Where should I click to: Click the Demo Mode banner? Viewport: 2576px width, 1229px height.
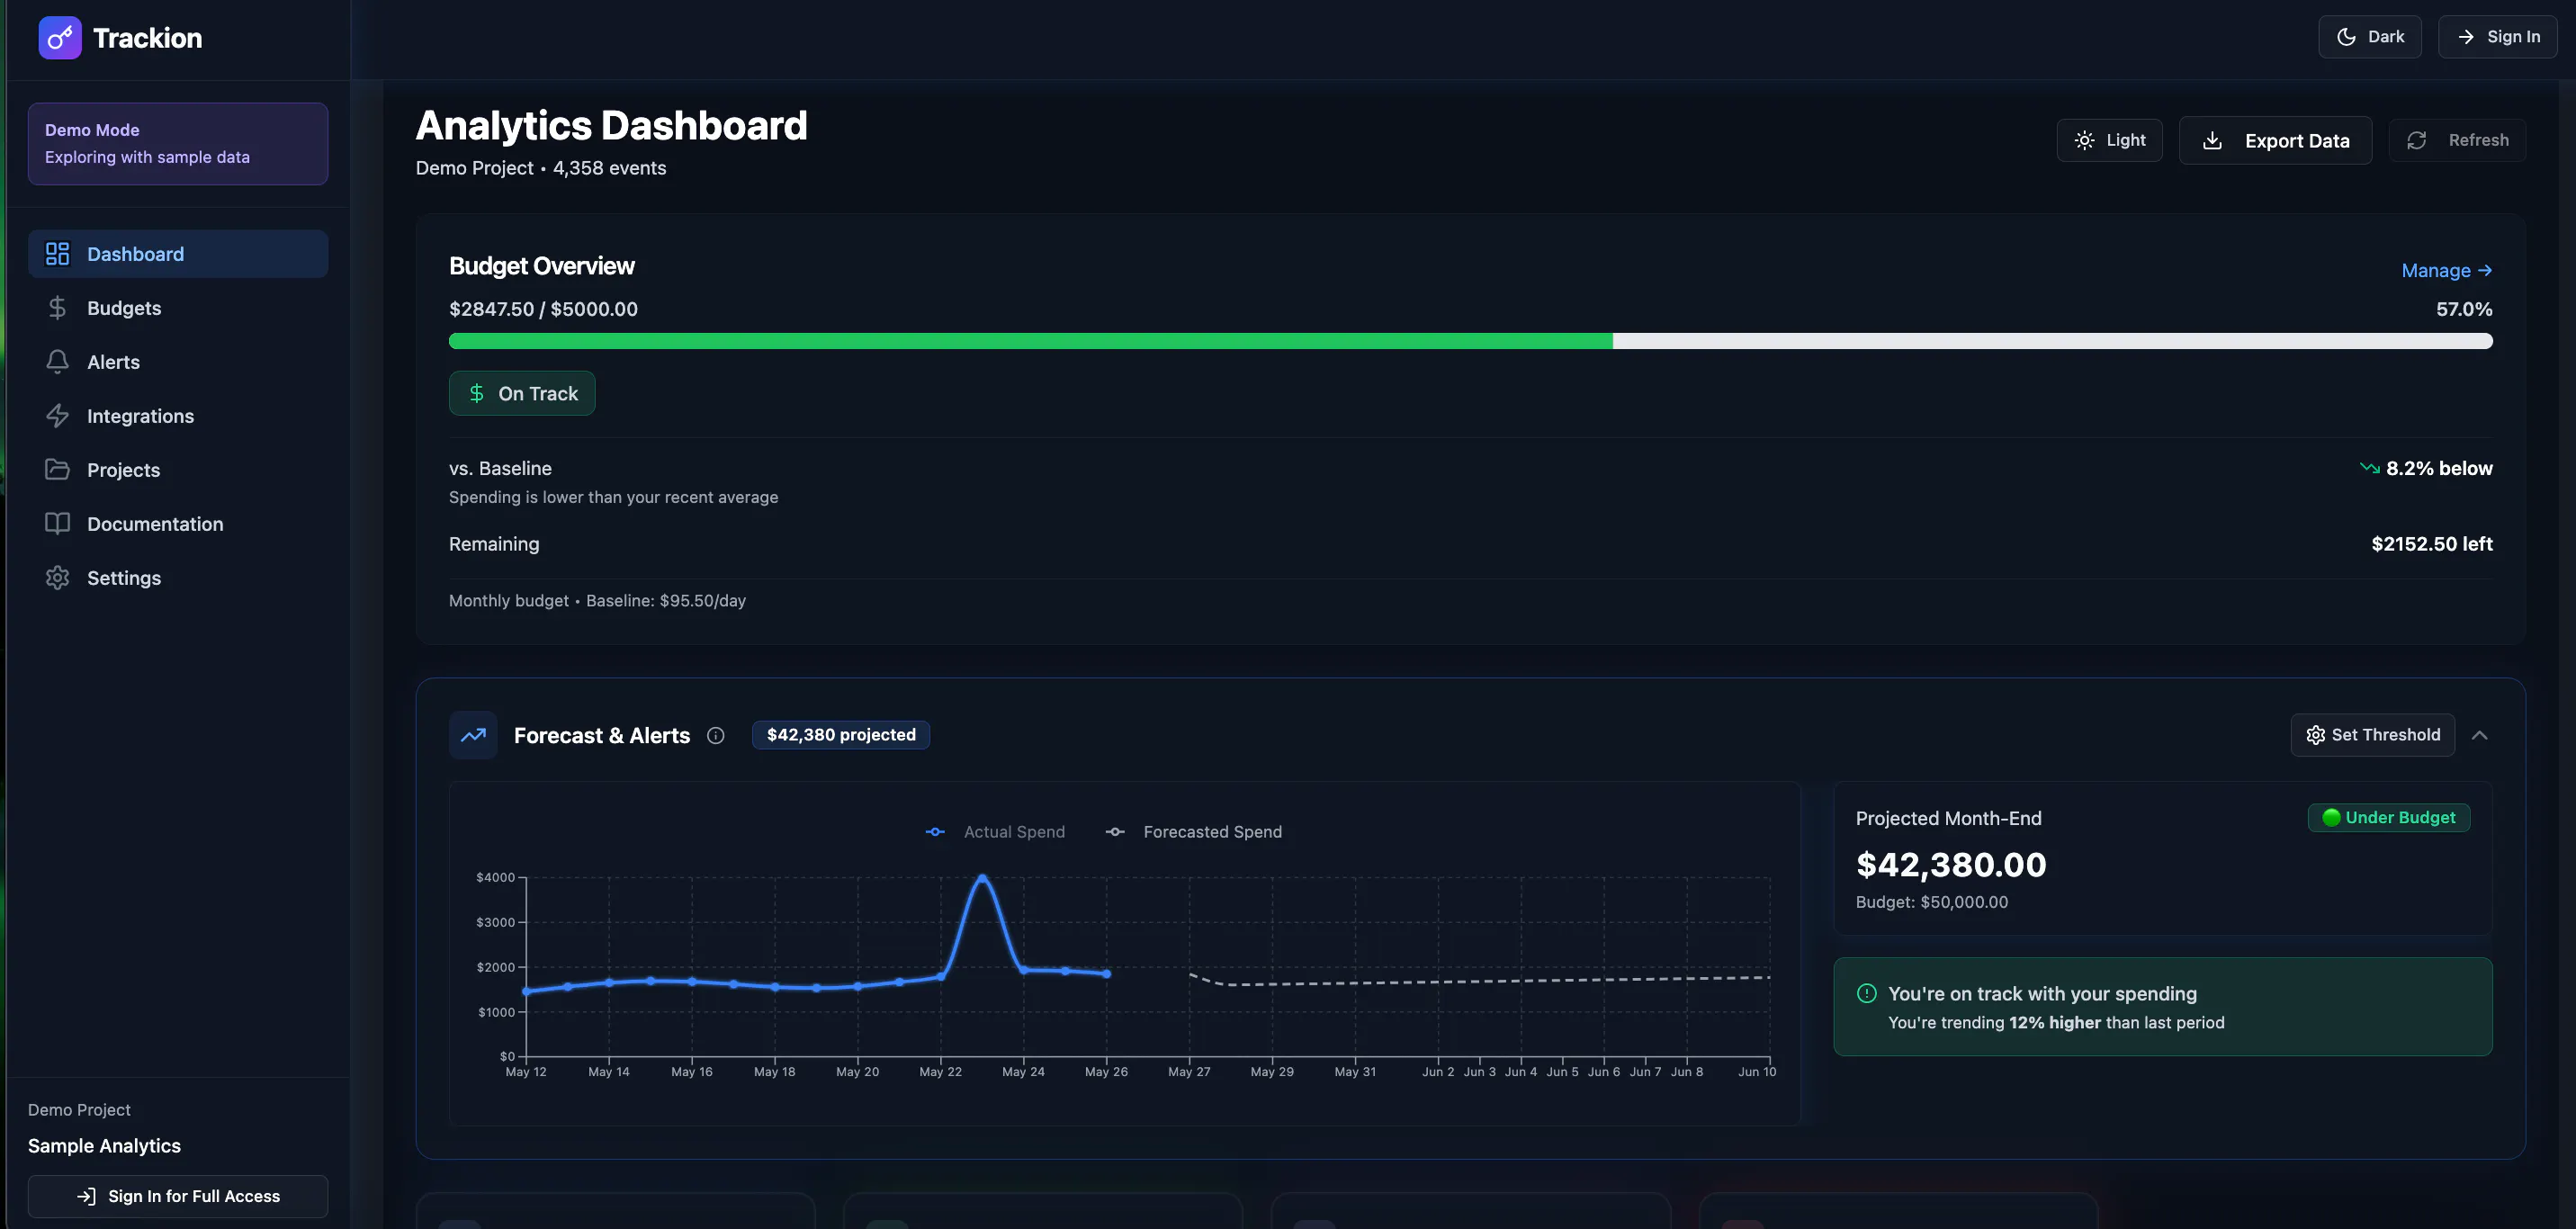[x=178, y=144]
